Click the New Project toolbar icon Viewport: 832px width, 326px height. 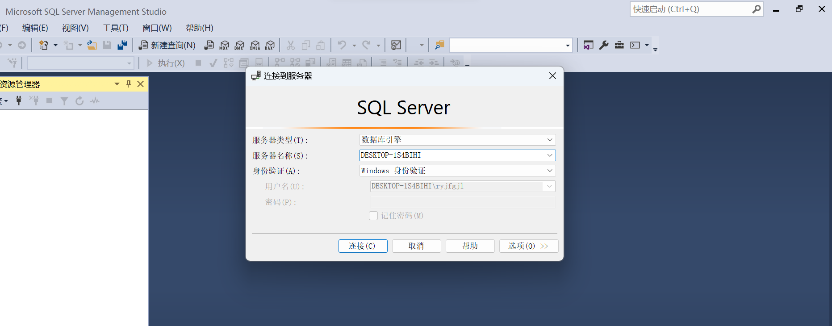(x=43, y=45)
